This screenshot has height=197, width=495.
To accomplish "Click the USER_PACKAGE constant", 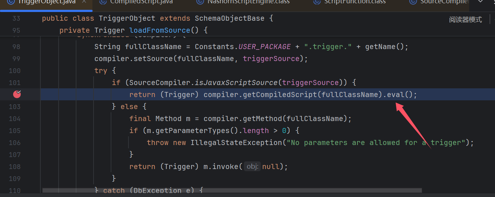I will tap(265, 47).
